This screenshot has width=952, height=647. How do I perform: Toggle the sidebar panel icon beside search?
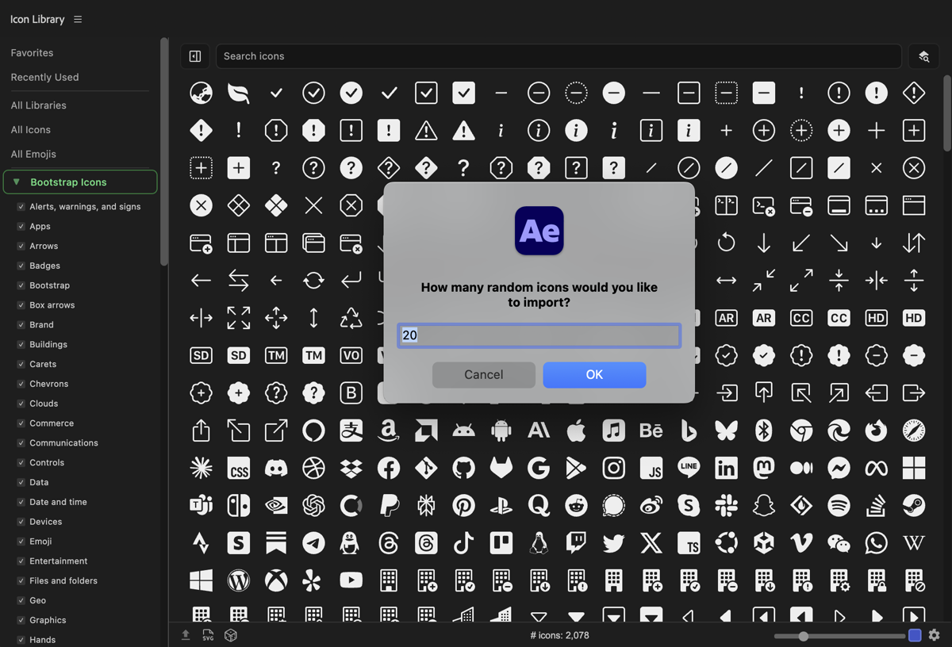195,56
